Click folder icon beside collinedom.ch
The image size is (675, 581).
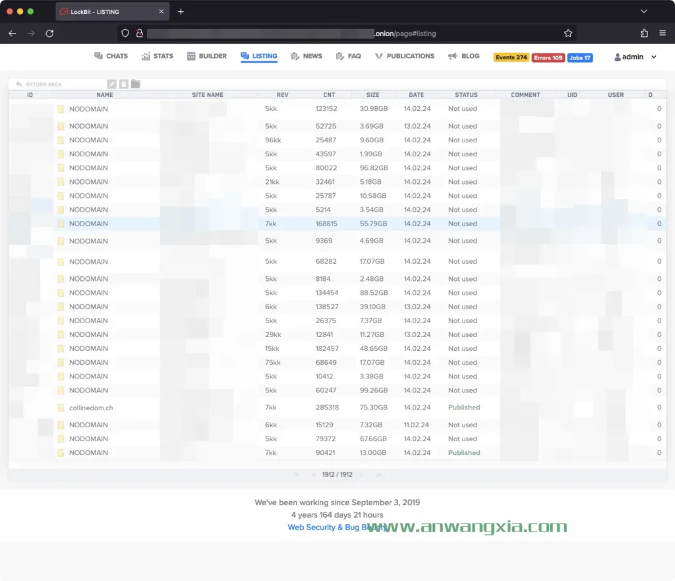pos(61,408)
